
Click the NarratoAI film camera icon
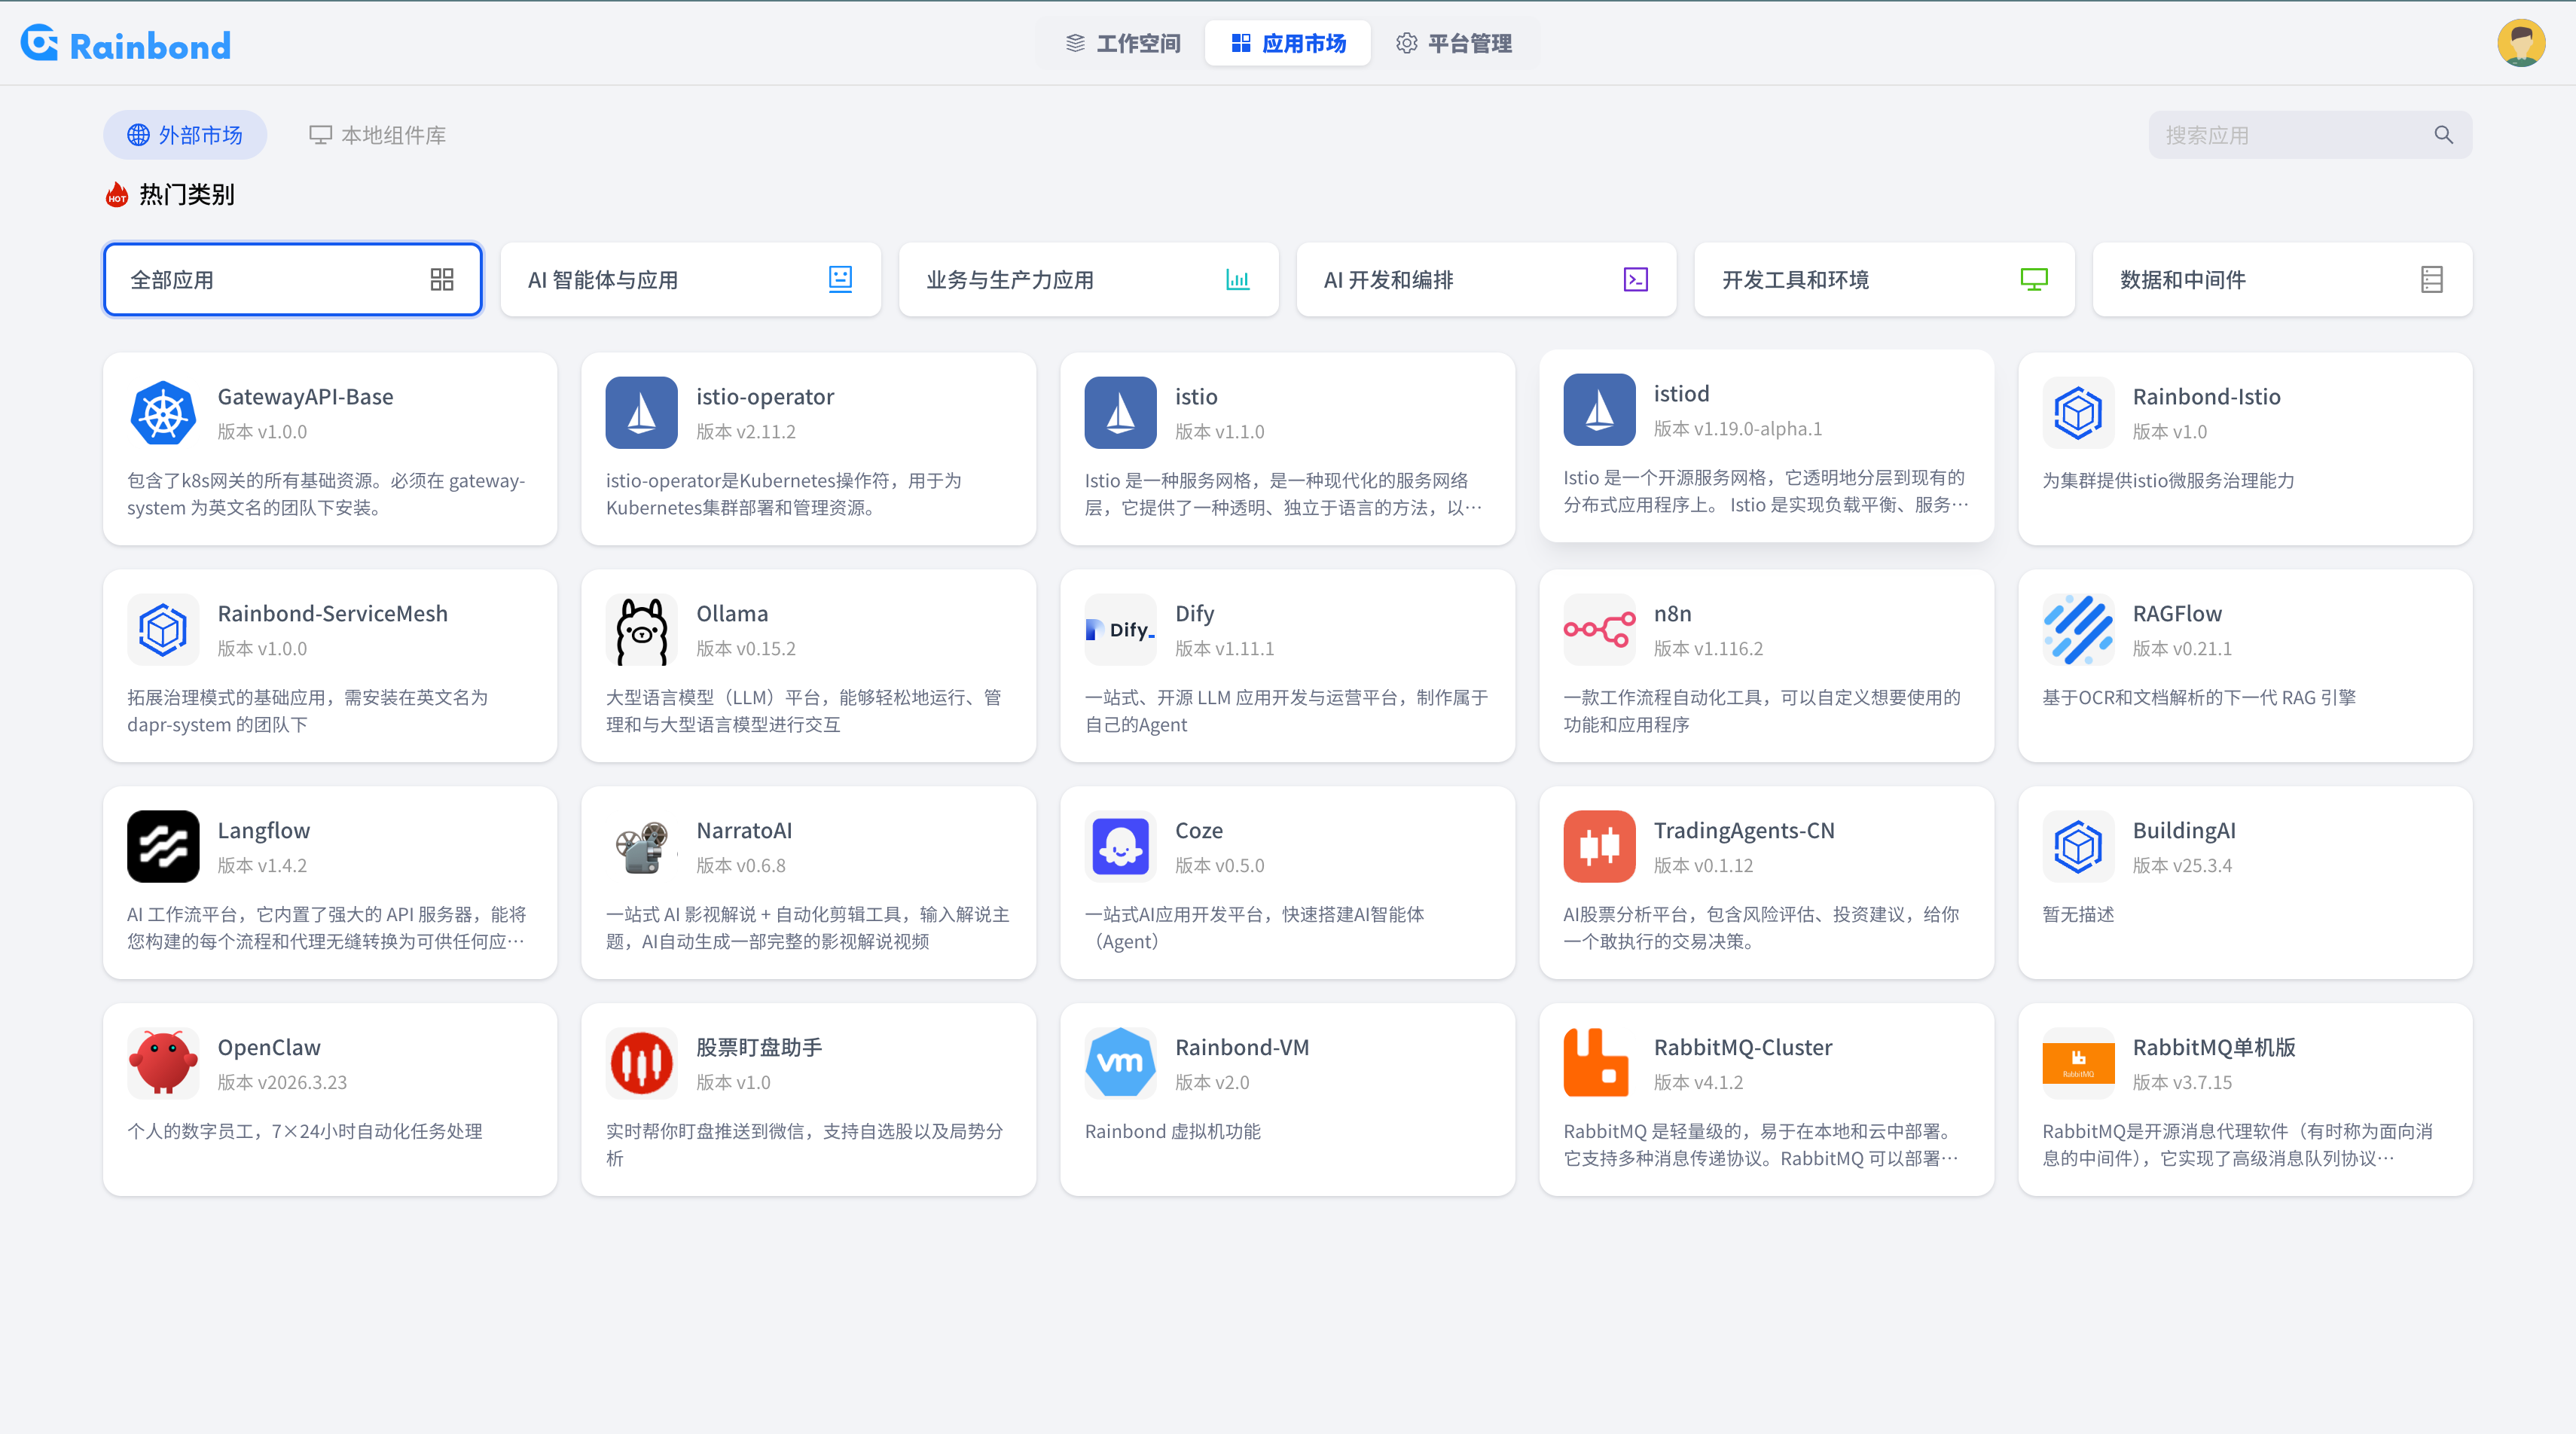point(641,847)
